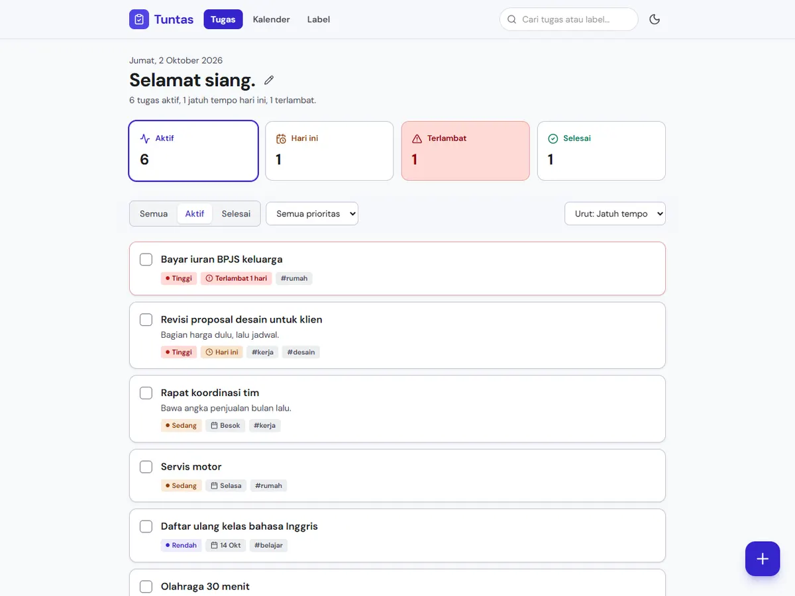This screenshot has height=596, width=795.
Task: Switch to the Tugas nav tab
Action: tap(223, 19)
